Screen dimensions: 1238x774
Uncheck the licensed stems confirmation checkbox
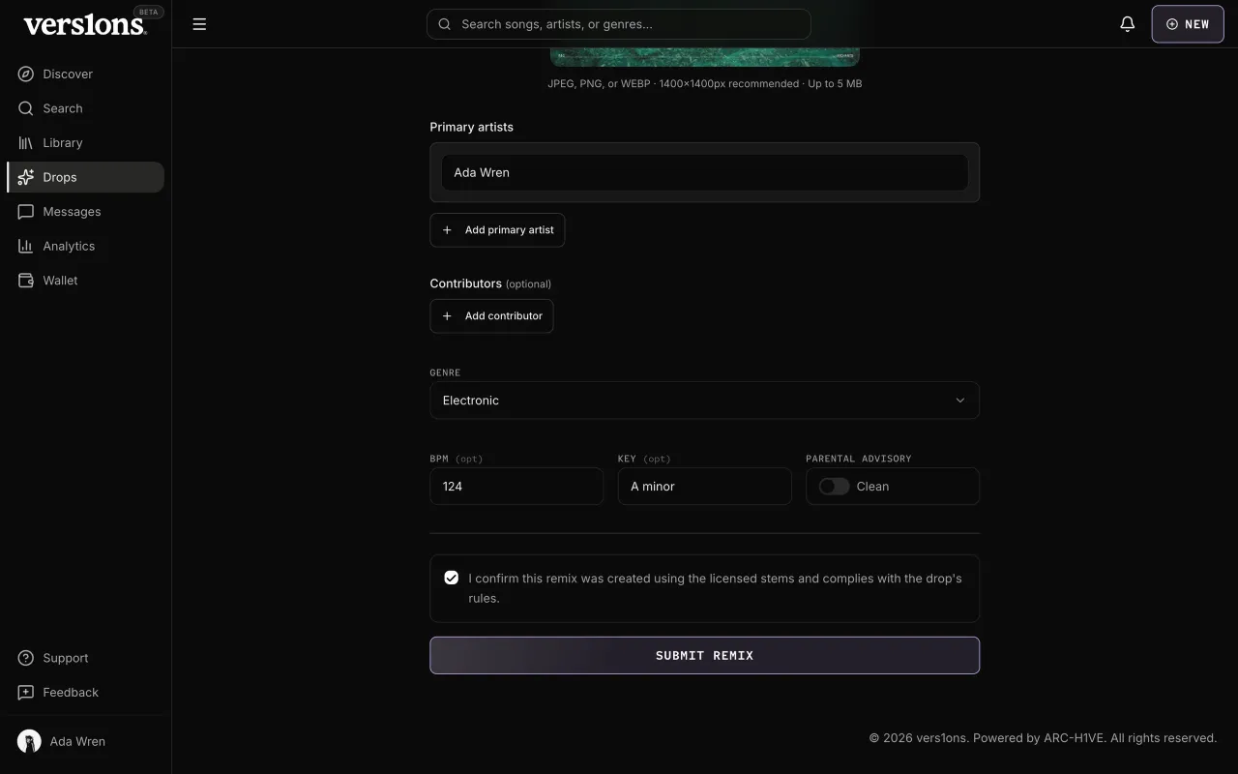click(451, 578)
